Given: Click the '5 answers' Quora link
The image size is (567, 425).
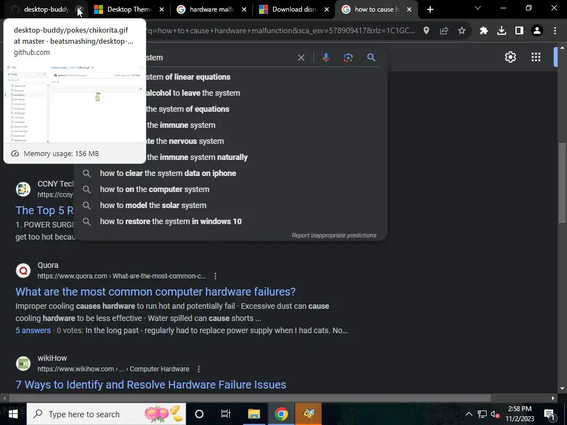Looking at the screenshot, I should (x=33, y=330).
